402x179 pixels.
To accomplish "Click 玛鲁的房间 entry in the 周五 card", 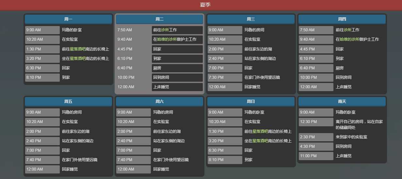I will pyautogui.click(x=72, y=112).
